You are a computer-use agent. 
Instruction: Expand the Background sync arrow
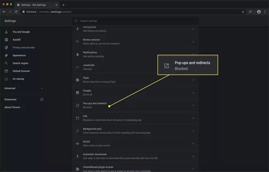pos(193,131)
